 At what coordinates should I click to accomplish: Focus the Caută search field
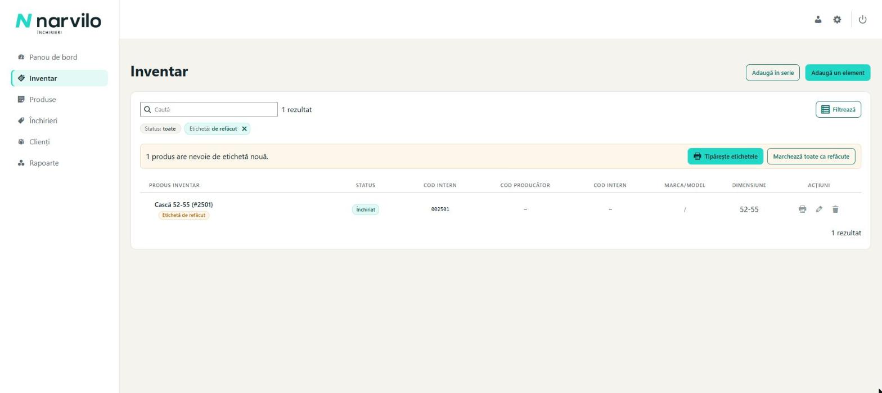pos(209,110)
